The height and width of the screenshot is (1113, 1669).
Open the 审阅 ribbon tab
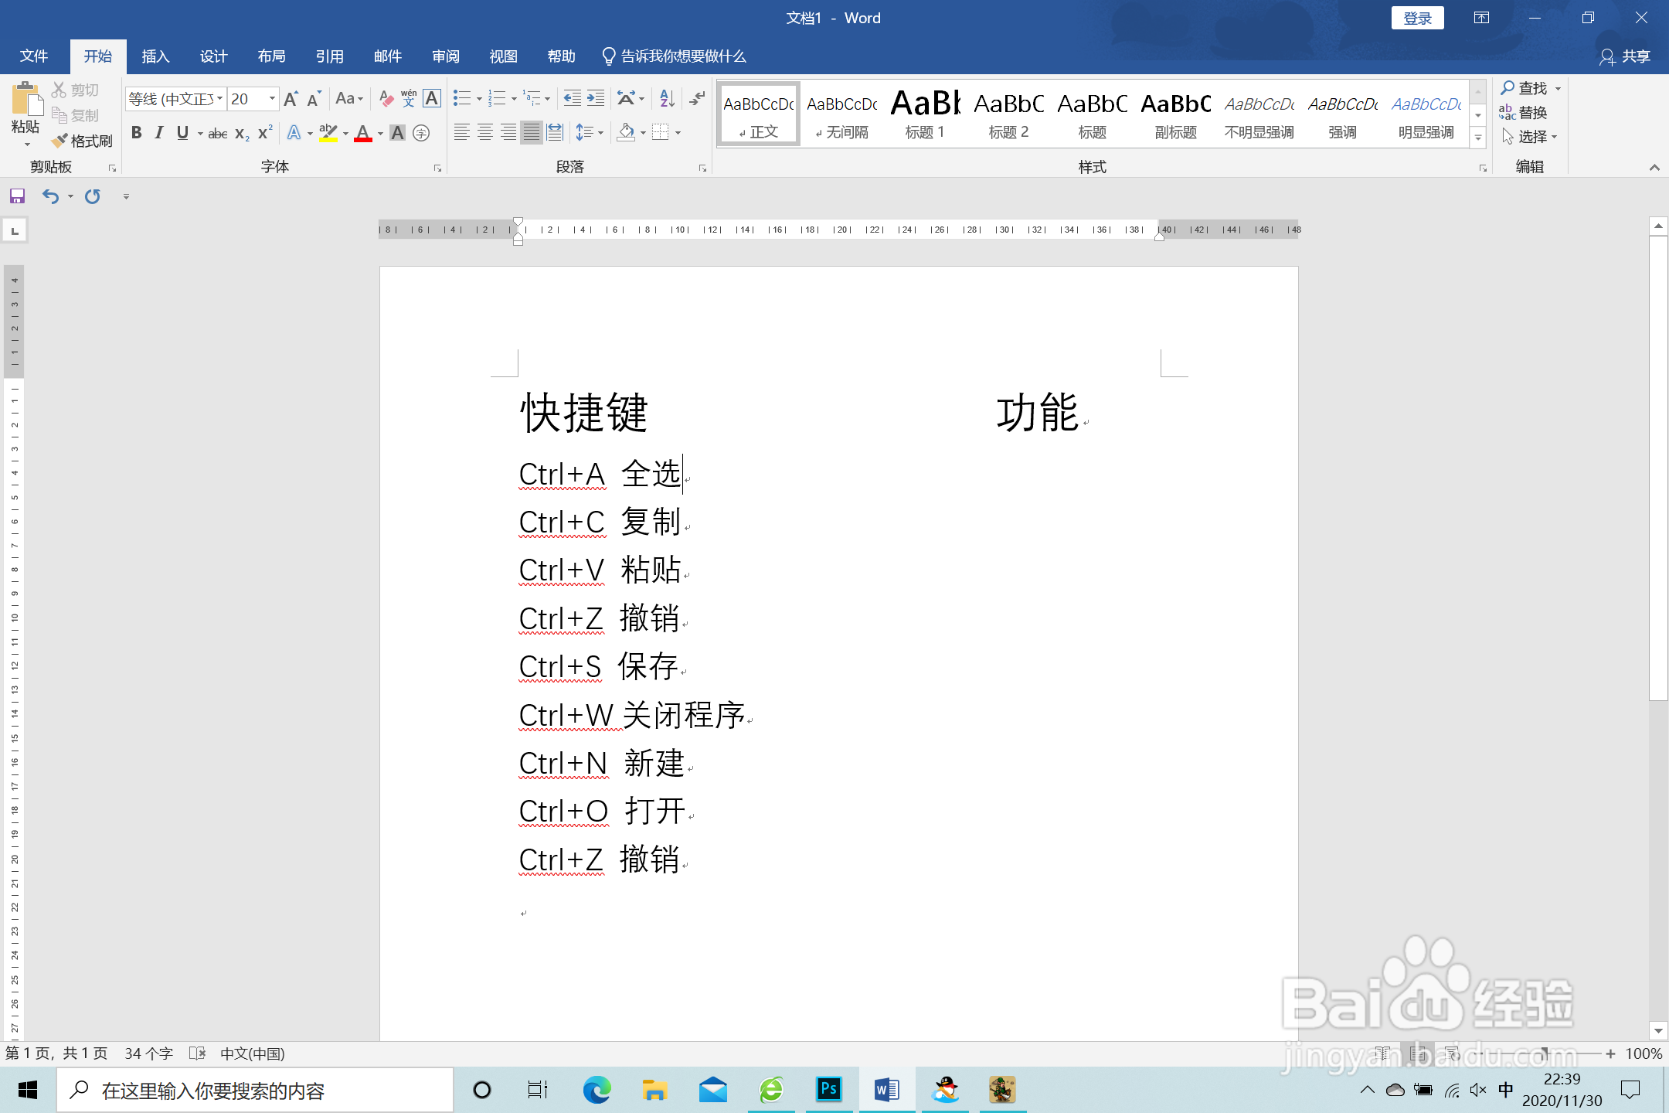pos(445,56)
